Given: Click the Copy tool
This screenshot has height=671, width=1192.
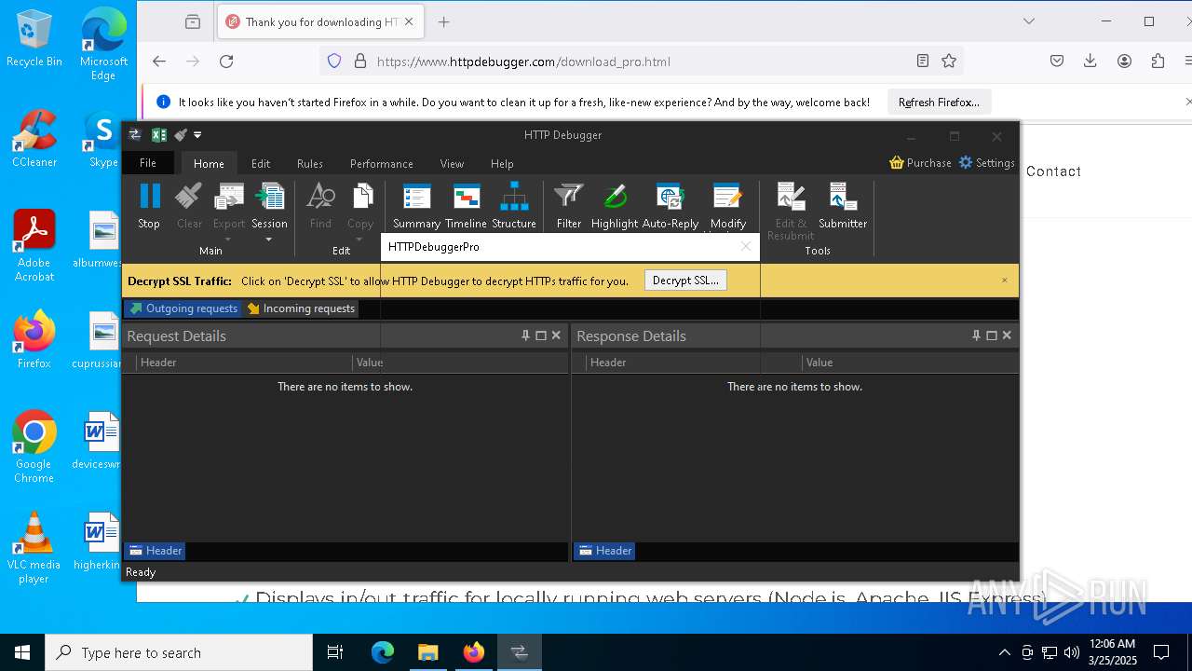Looking at the screenshot, I should (360, 206).
